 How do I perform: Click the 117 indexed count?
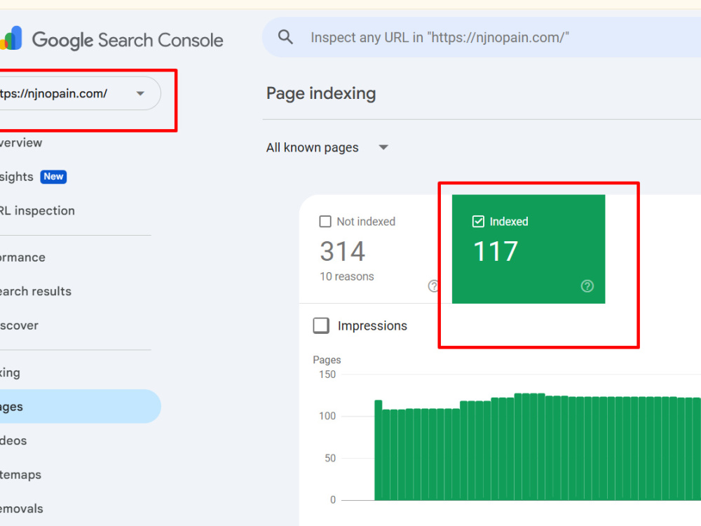(x=496, y=251)
